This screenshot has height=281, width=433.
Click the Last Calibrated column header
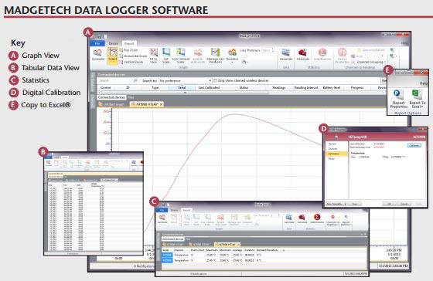(x=209, y=87)
